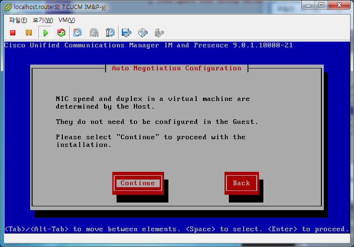Select the Back button
The height and width of the screenshot is (247, 354).
click(x=242, y=183)
